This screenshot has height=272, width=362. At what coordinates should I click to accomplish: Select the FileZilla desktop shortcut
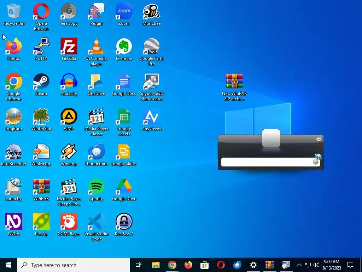coord(69,50)
